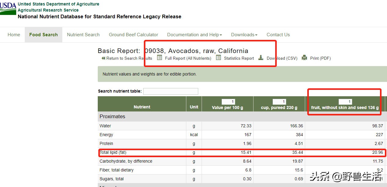Image resolution: width=387 pixels, height=187 pixels.
Task: Click the USDA logo
Action: pos(8,8)
